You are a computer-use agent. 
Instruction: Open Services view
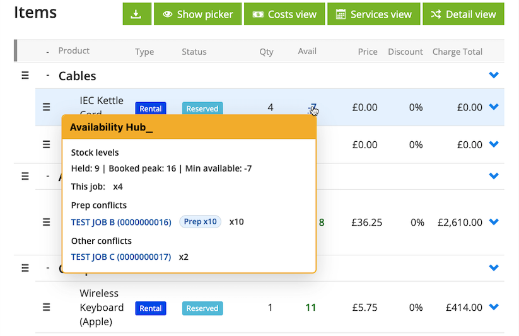(374, 14)
